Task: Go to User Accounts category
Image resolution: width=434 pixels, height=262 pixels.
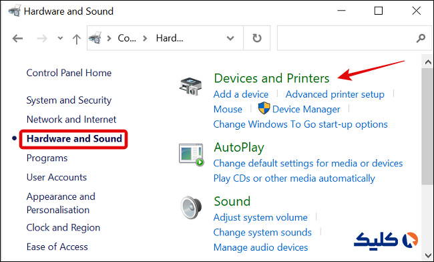Action: click(x=57, y=177)
